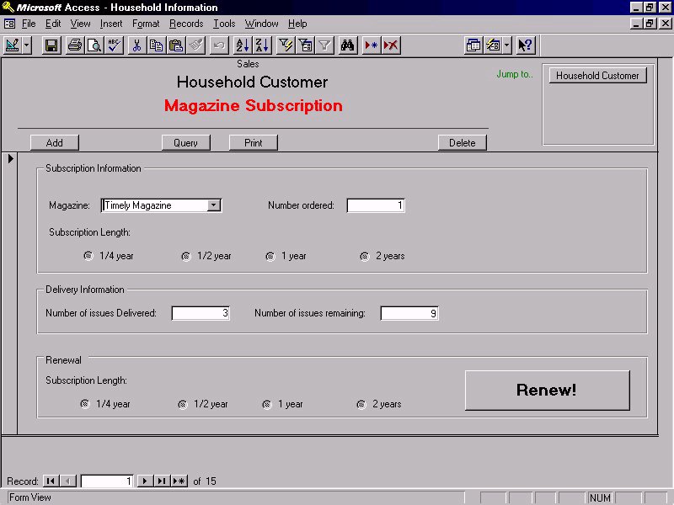
Task: Click the Print form button
Action: 254,142
